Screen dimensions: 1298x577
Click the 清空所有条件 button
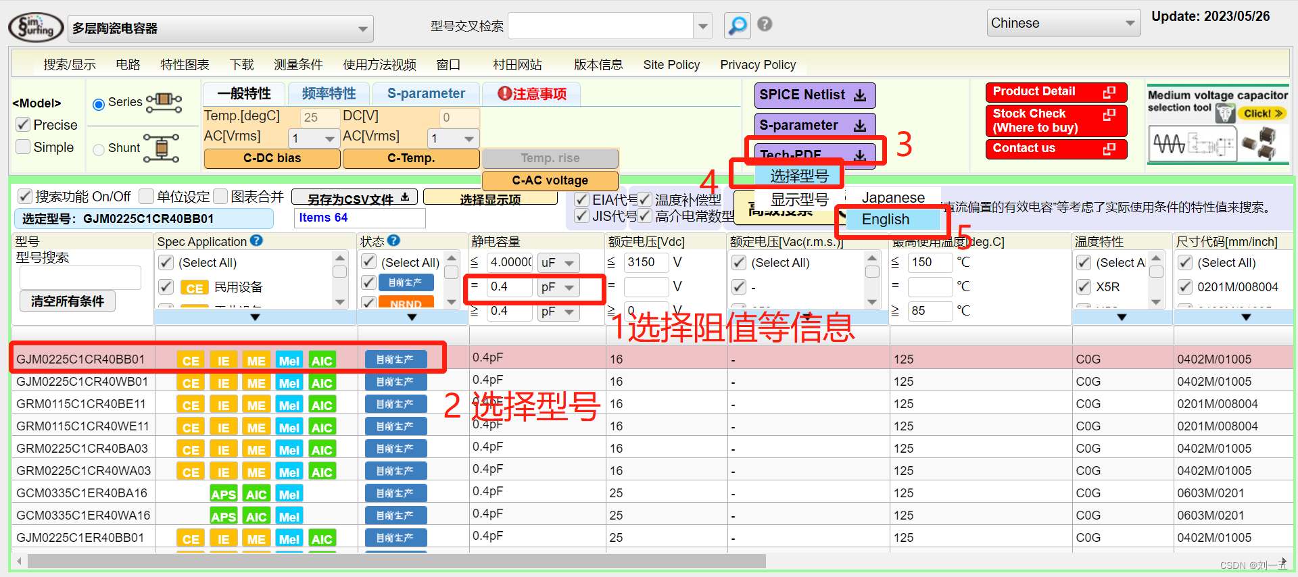pos(68,301)
